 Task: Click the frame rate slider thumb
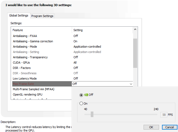click(x=92, y=114)
